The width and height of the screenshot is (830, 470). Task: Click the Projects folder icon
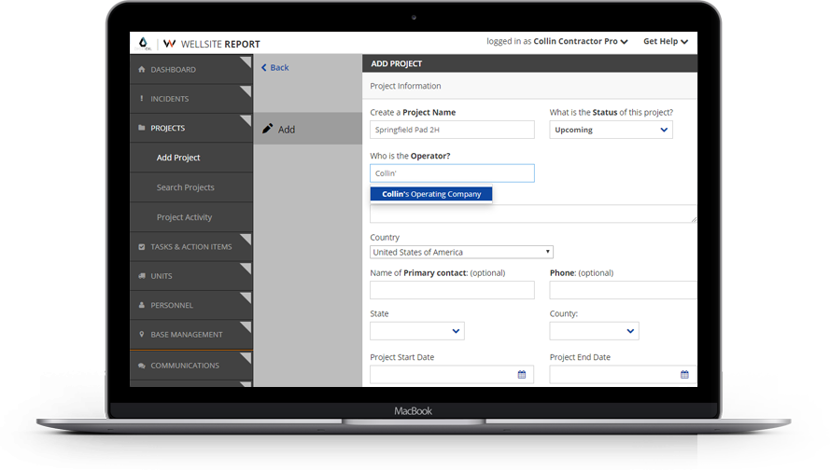tap(142, 129)
